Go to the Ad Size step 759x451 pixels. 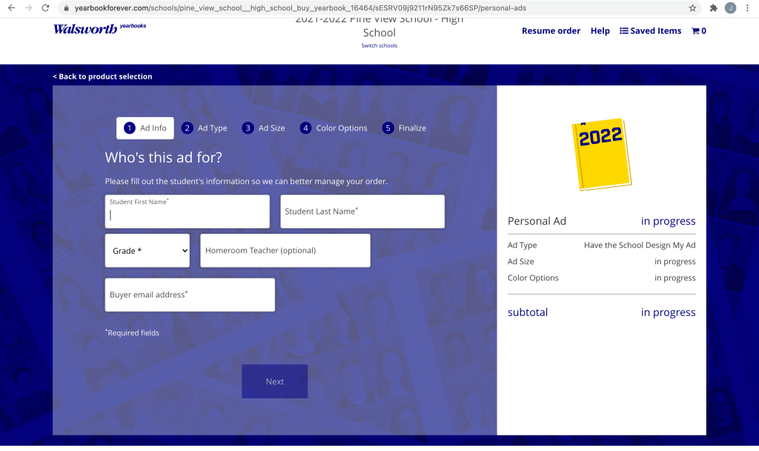pyautogui.click(x=264, y=128)
